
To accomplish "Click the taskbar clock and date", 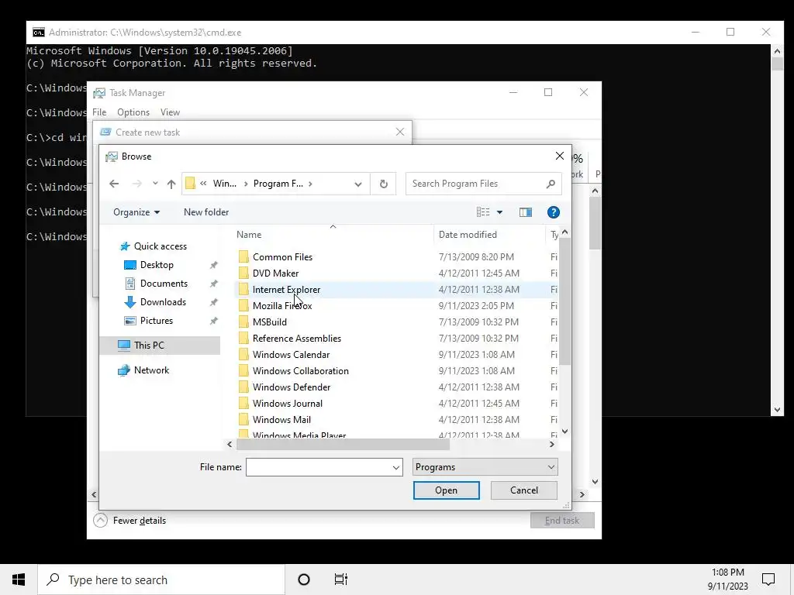I will click(727, 580).
